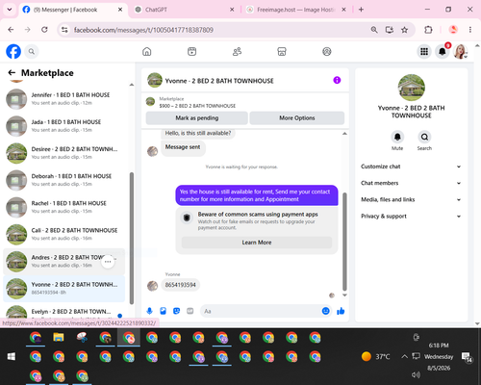Open the Chrome extensions puzzle icon

tap(428, 30)
